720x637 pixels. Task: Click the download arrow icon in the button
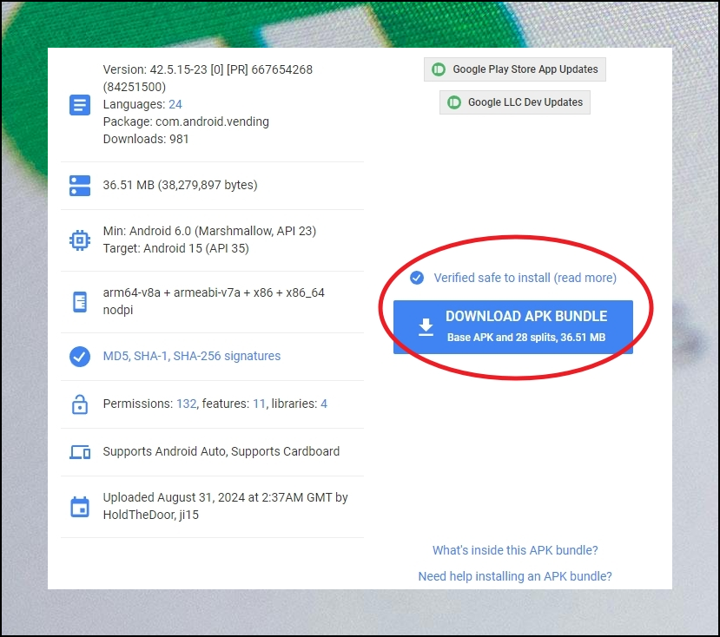pyautogui.click(x=426, y=327)
